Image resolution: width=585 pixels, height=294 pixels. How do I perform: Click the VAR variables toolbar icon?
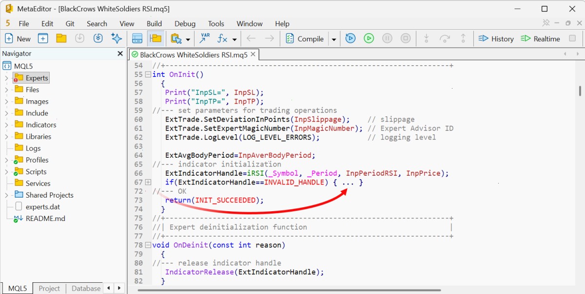coord(205,38)
